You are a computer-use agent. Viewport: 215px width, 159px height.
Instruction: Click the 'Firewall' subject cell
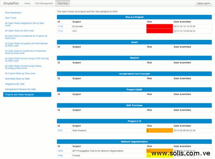tap(109, 155)
